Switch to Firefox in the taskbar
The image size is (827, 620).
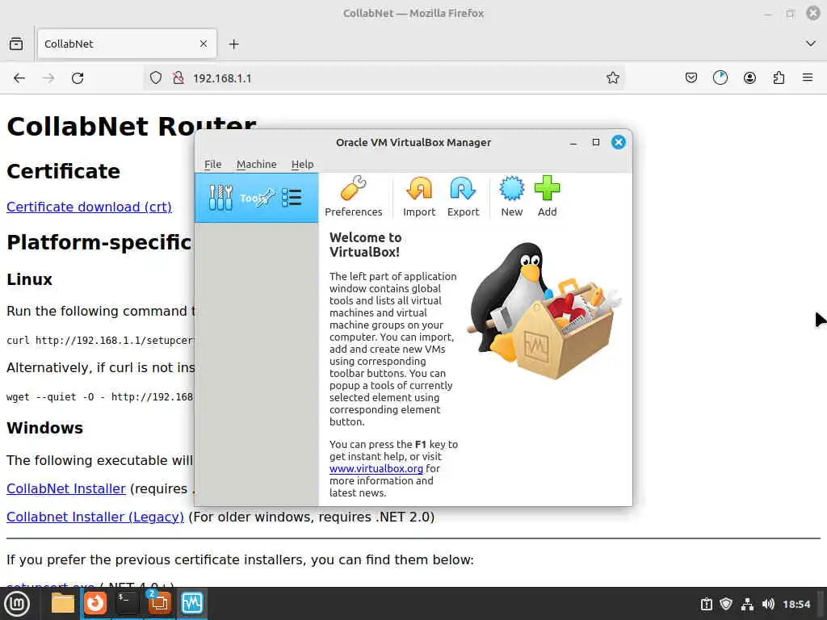95,603
